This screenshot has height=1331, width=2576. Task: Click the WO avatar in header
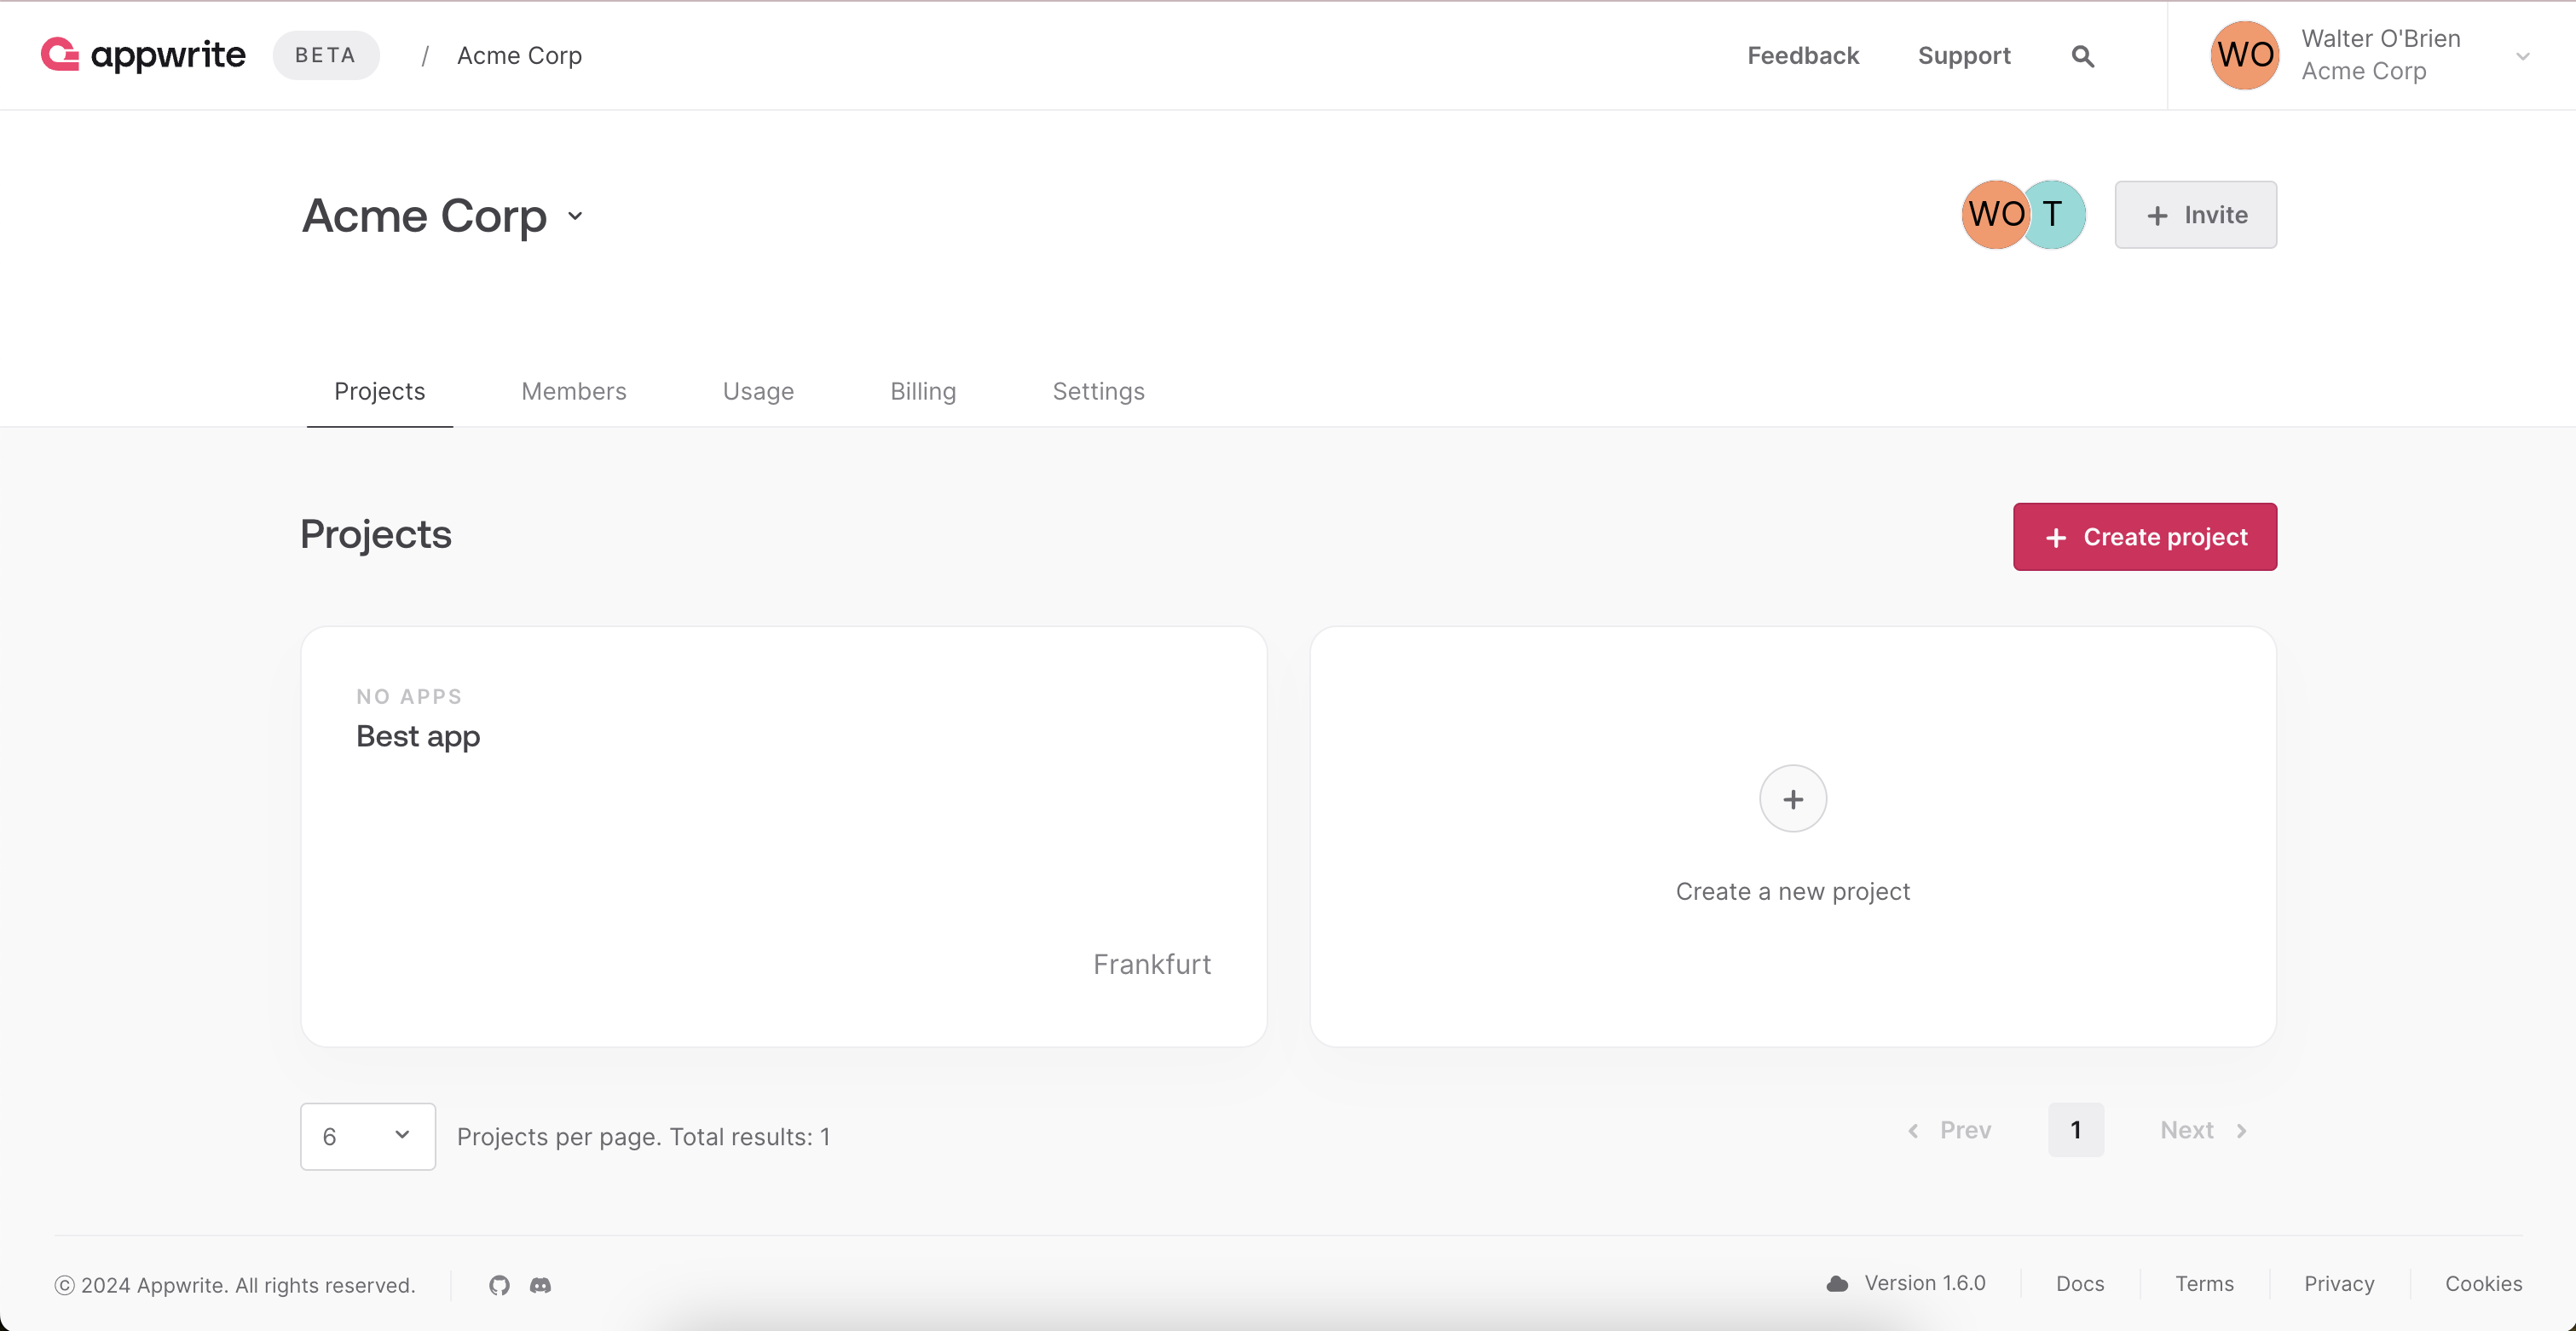point(2244,55)
